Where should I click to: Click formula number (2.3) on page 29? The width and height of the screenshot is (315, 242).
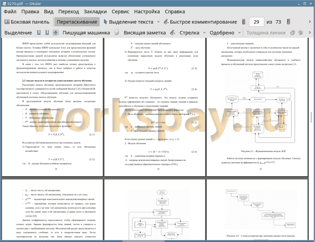point(194,68)
